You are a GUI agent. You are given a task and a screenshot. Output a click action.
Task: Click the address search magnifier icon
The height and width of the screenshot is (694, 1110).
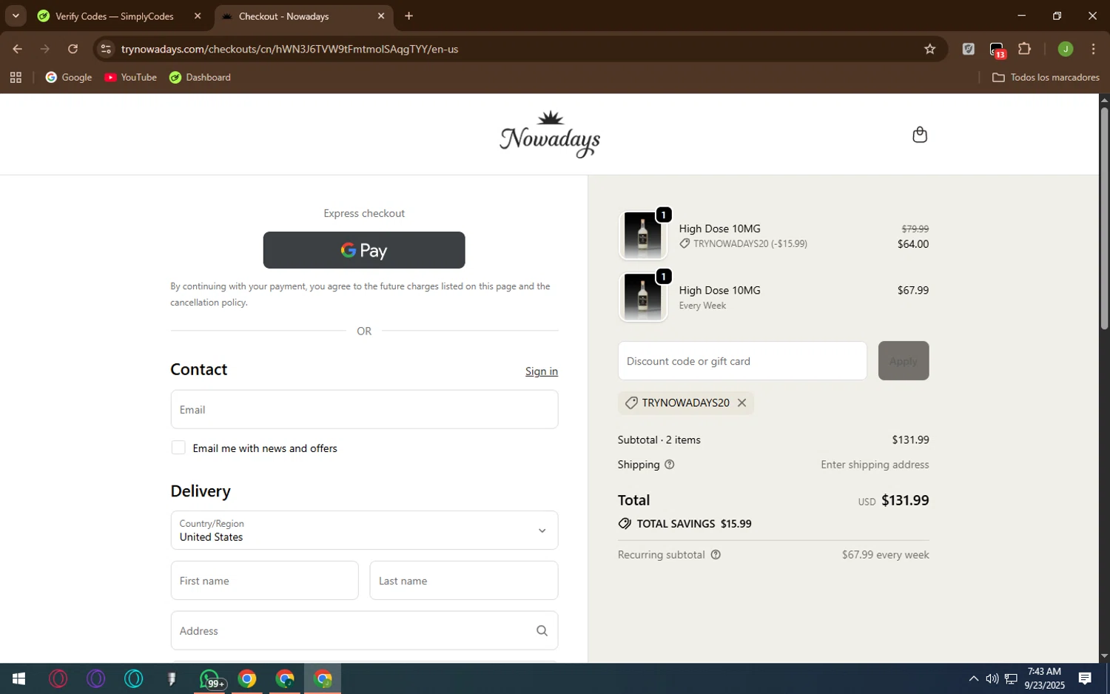[x=542, y=631]
